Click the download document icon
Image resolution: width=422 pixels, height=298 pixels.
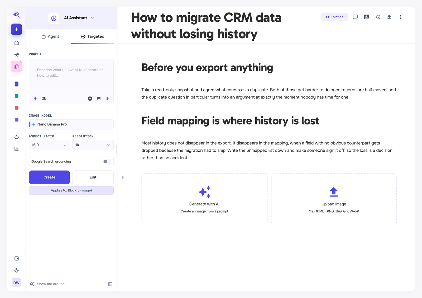(389, 17)
